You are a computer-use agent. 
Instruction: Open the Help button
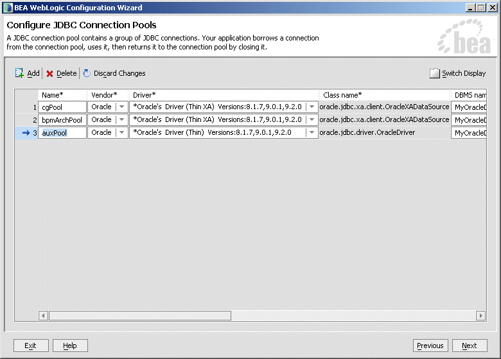(70, 346)
